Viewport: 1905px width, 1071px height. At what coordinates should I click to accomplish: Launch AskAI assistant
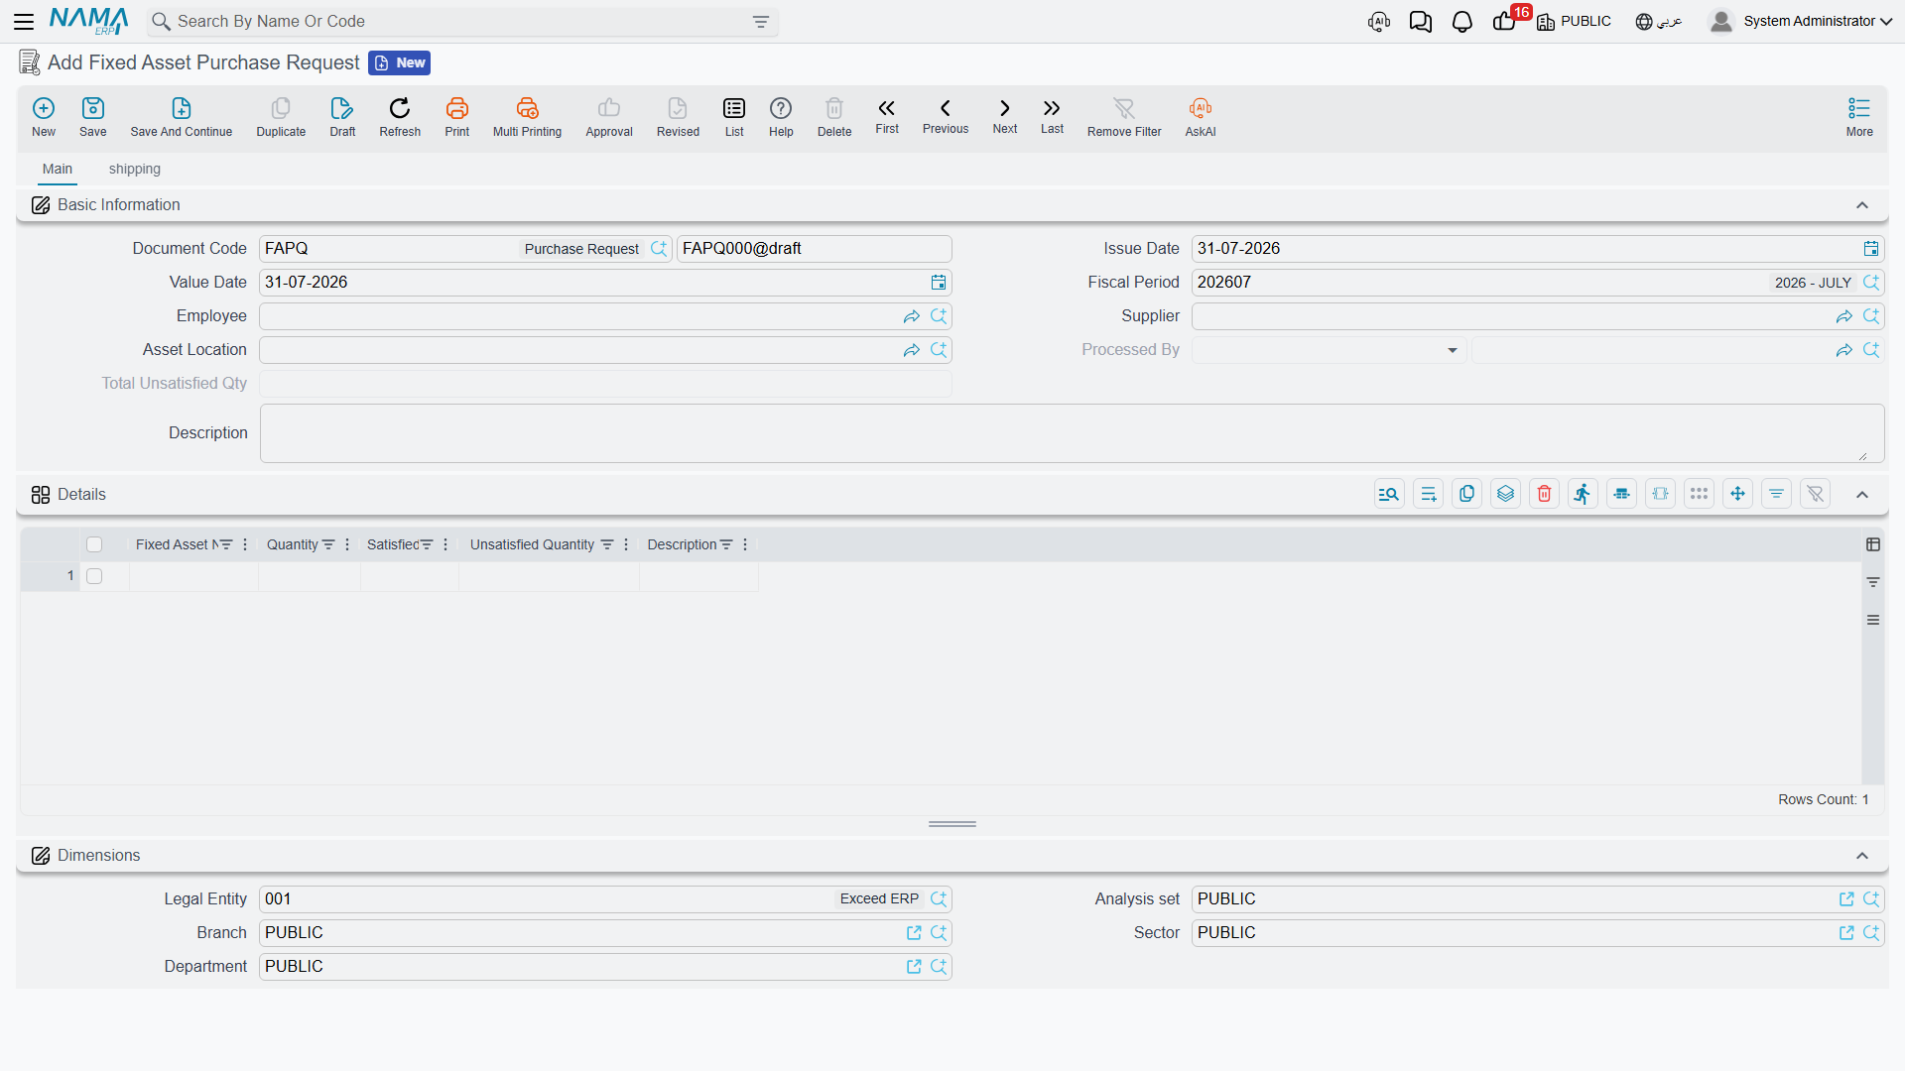tap(1201, 116)
